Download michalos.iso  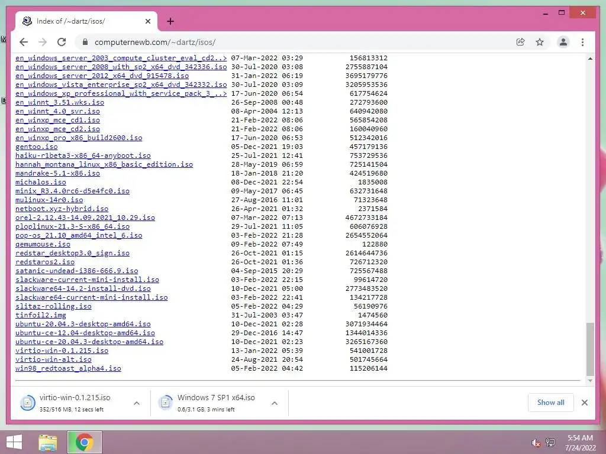[41, 182]
